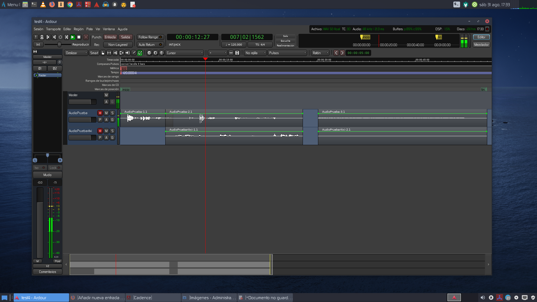Viewport: 537px width, 302px height.
Task: Open the Transporte menu
Action: (x=53, y=29)
